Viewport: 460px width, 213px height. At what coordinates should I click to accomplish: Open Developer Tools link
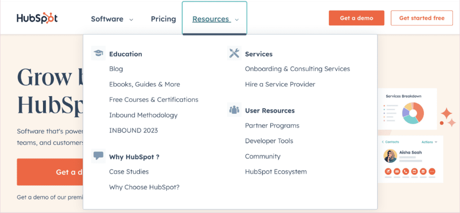269,141
